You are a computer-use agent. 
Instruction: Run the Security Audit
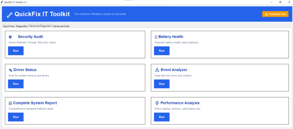point(16,51)
